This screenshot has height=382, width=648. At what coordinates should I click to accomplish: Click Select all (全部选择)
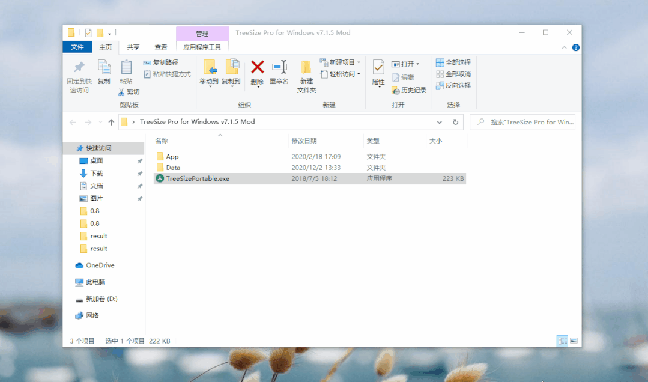pyautogui.click(x=453, y=62)
